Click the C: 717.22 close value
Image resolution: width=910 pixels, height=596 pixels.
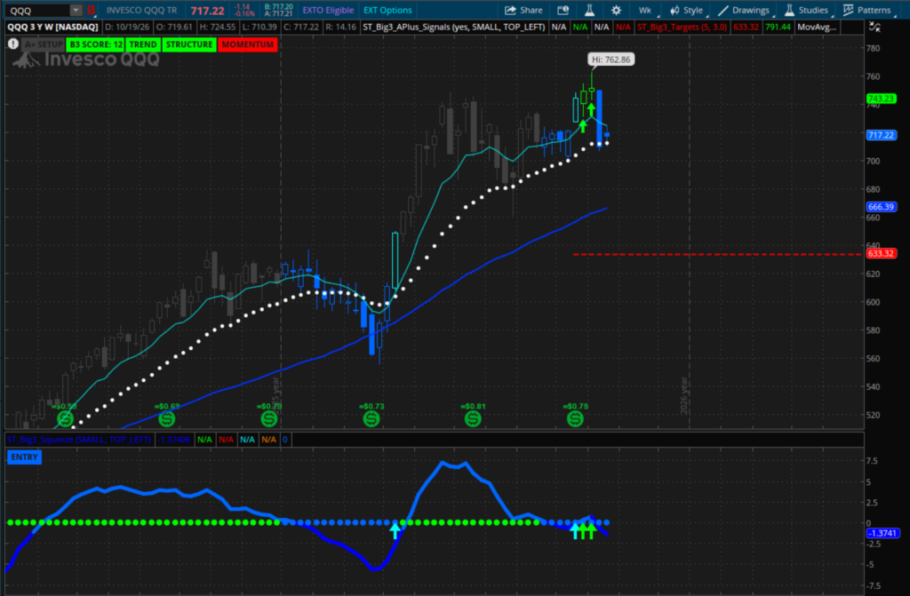300,27
